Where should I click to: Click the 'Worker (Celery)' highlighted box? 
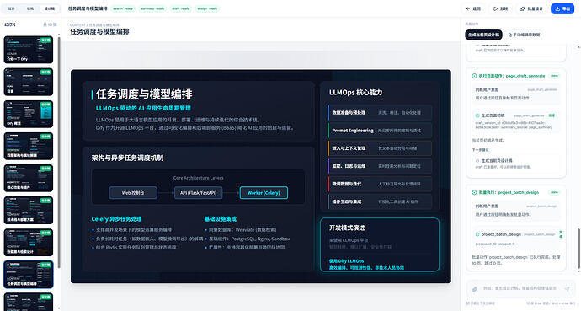tap(264, 193)
